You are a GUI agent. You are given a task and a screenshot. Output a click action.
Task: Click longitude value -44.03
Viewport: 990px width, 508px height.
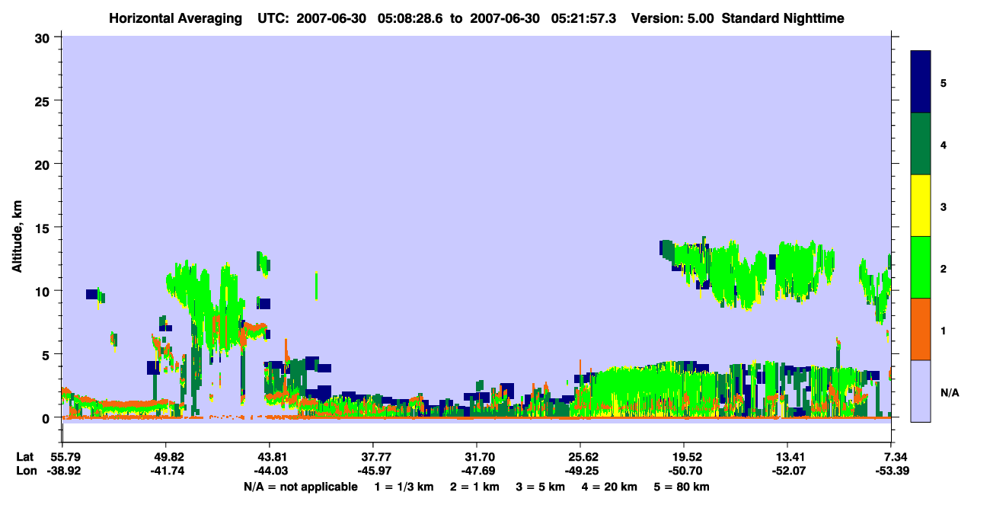click(x=270, y=471)
